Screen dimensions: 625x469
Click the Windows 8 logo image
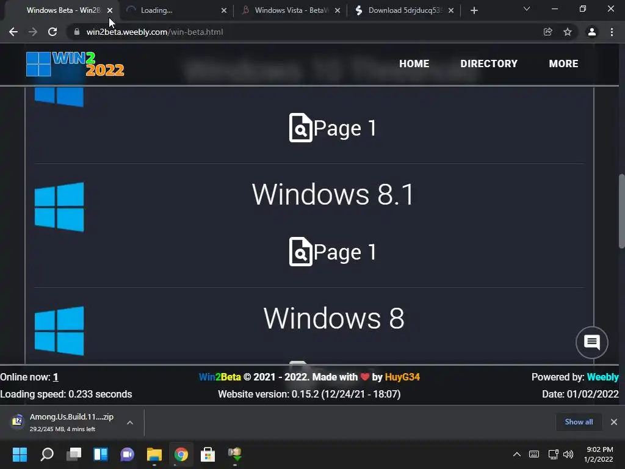click(x=59, y=330)
